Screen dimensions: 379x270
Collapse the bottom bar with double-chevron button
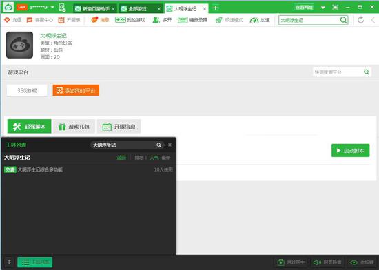[x=9, y=262]
